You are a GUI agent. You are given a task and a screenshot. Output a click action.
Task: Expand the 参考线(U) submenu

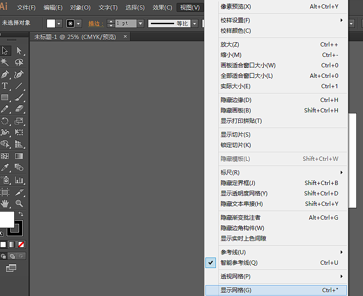click(x=276, y=252)
